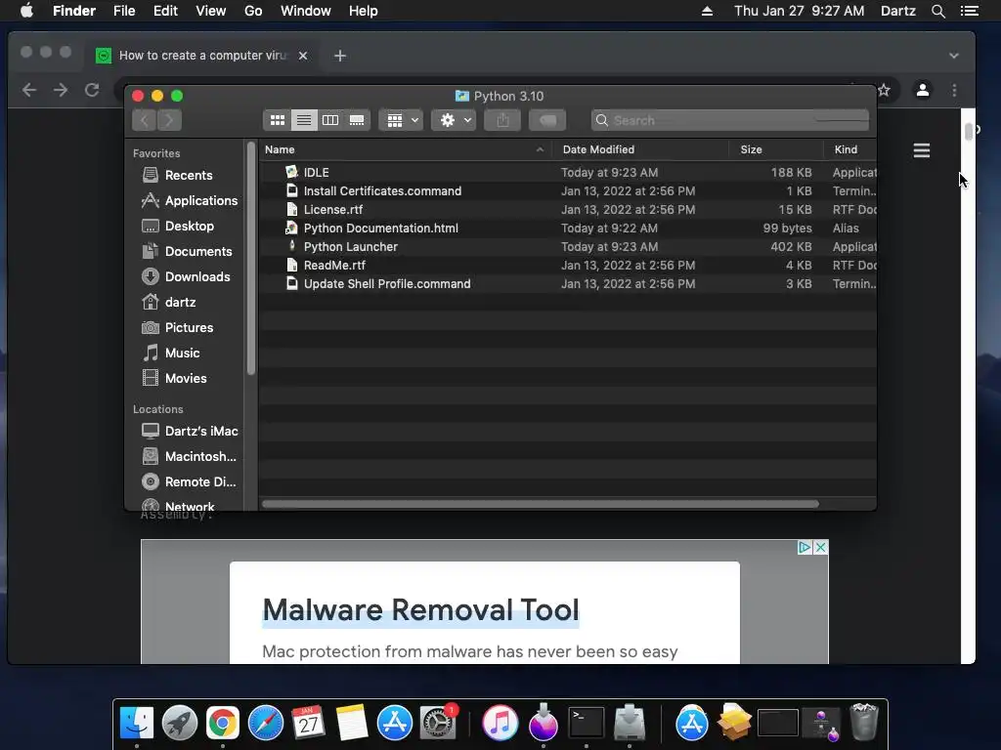This screenshot has width=1001, height=750.
Task: Select Dartz's iMac location
Action: (190, 431)
